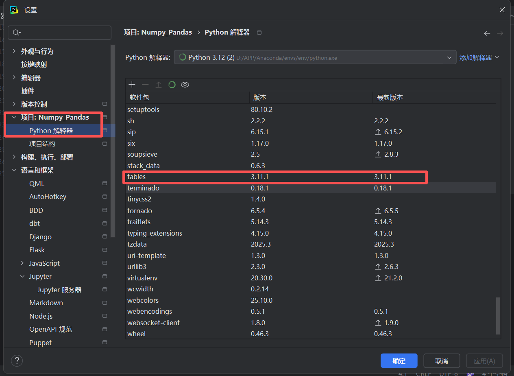Select the websocket-client package row
The image size is (514, 376).
pos(311,323)
